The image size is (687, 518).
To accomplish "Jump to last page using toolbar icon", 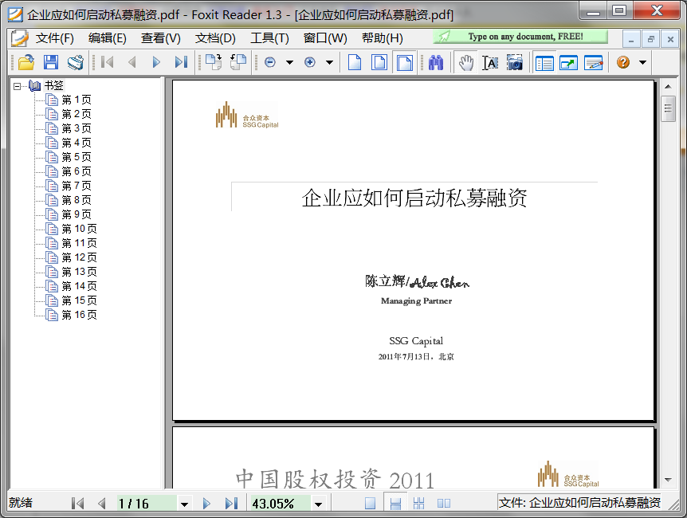I will (x=181, y=63).
